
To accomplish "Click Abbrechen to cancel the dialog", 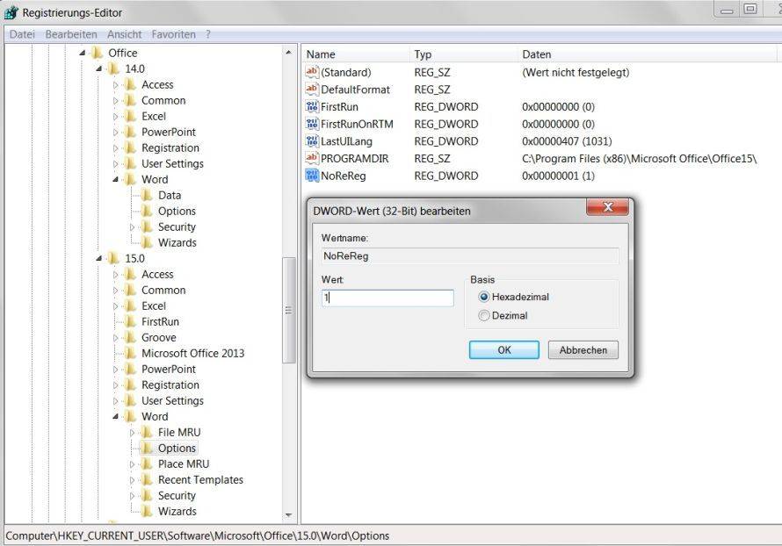I will 583,349.
